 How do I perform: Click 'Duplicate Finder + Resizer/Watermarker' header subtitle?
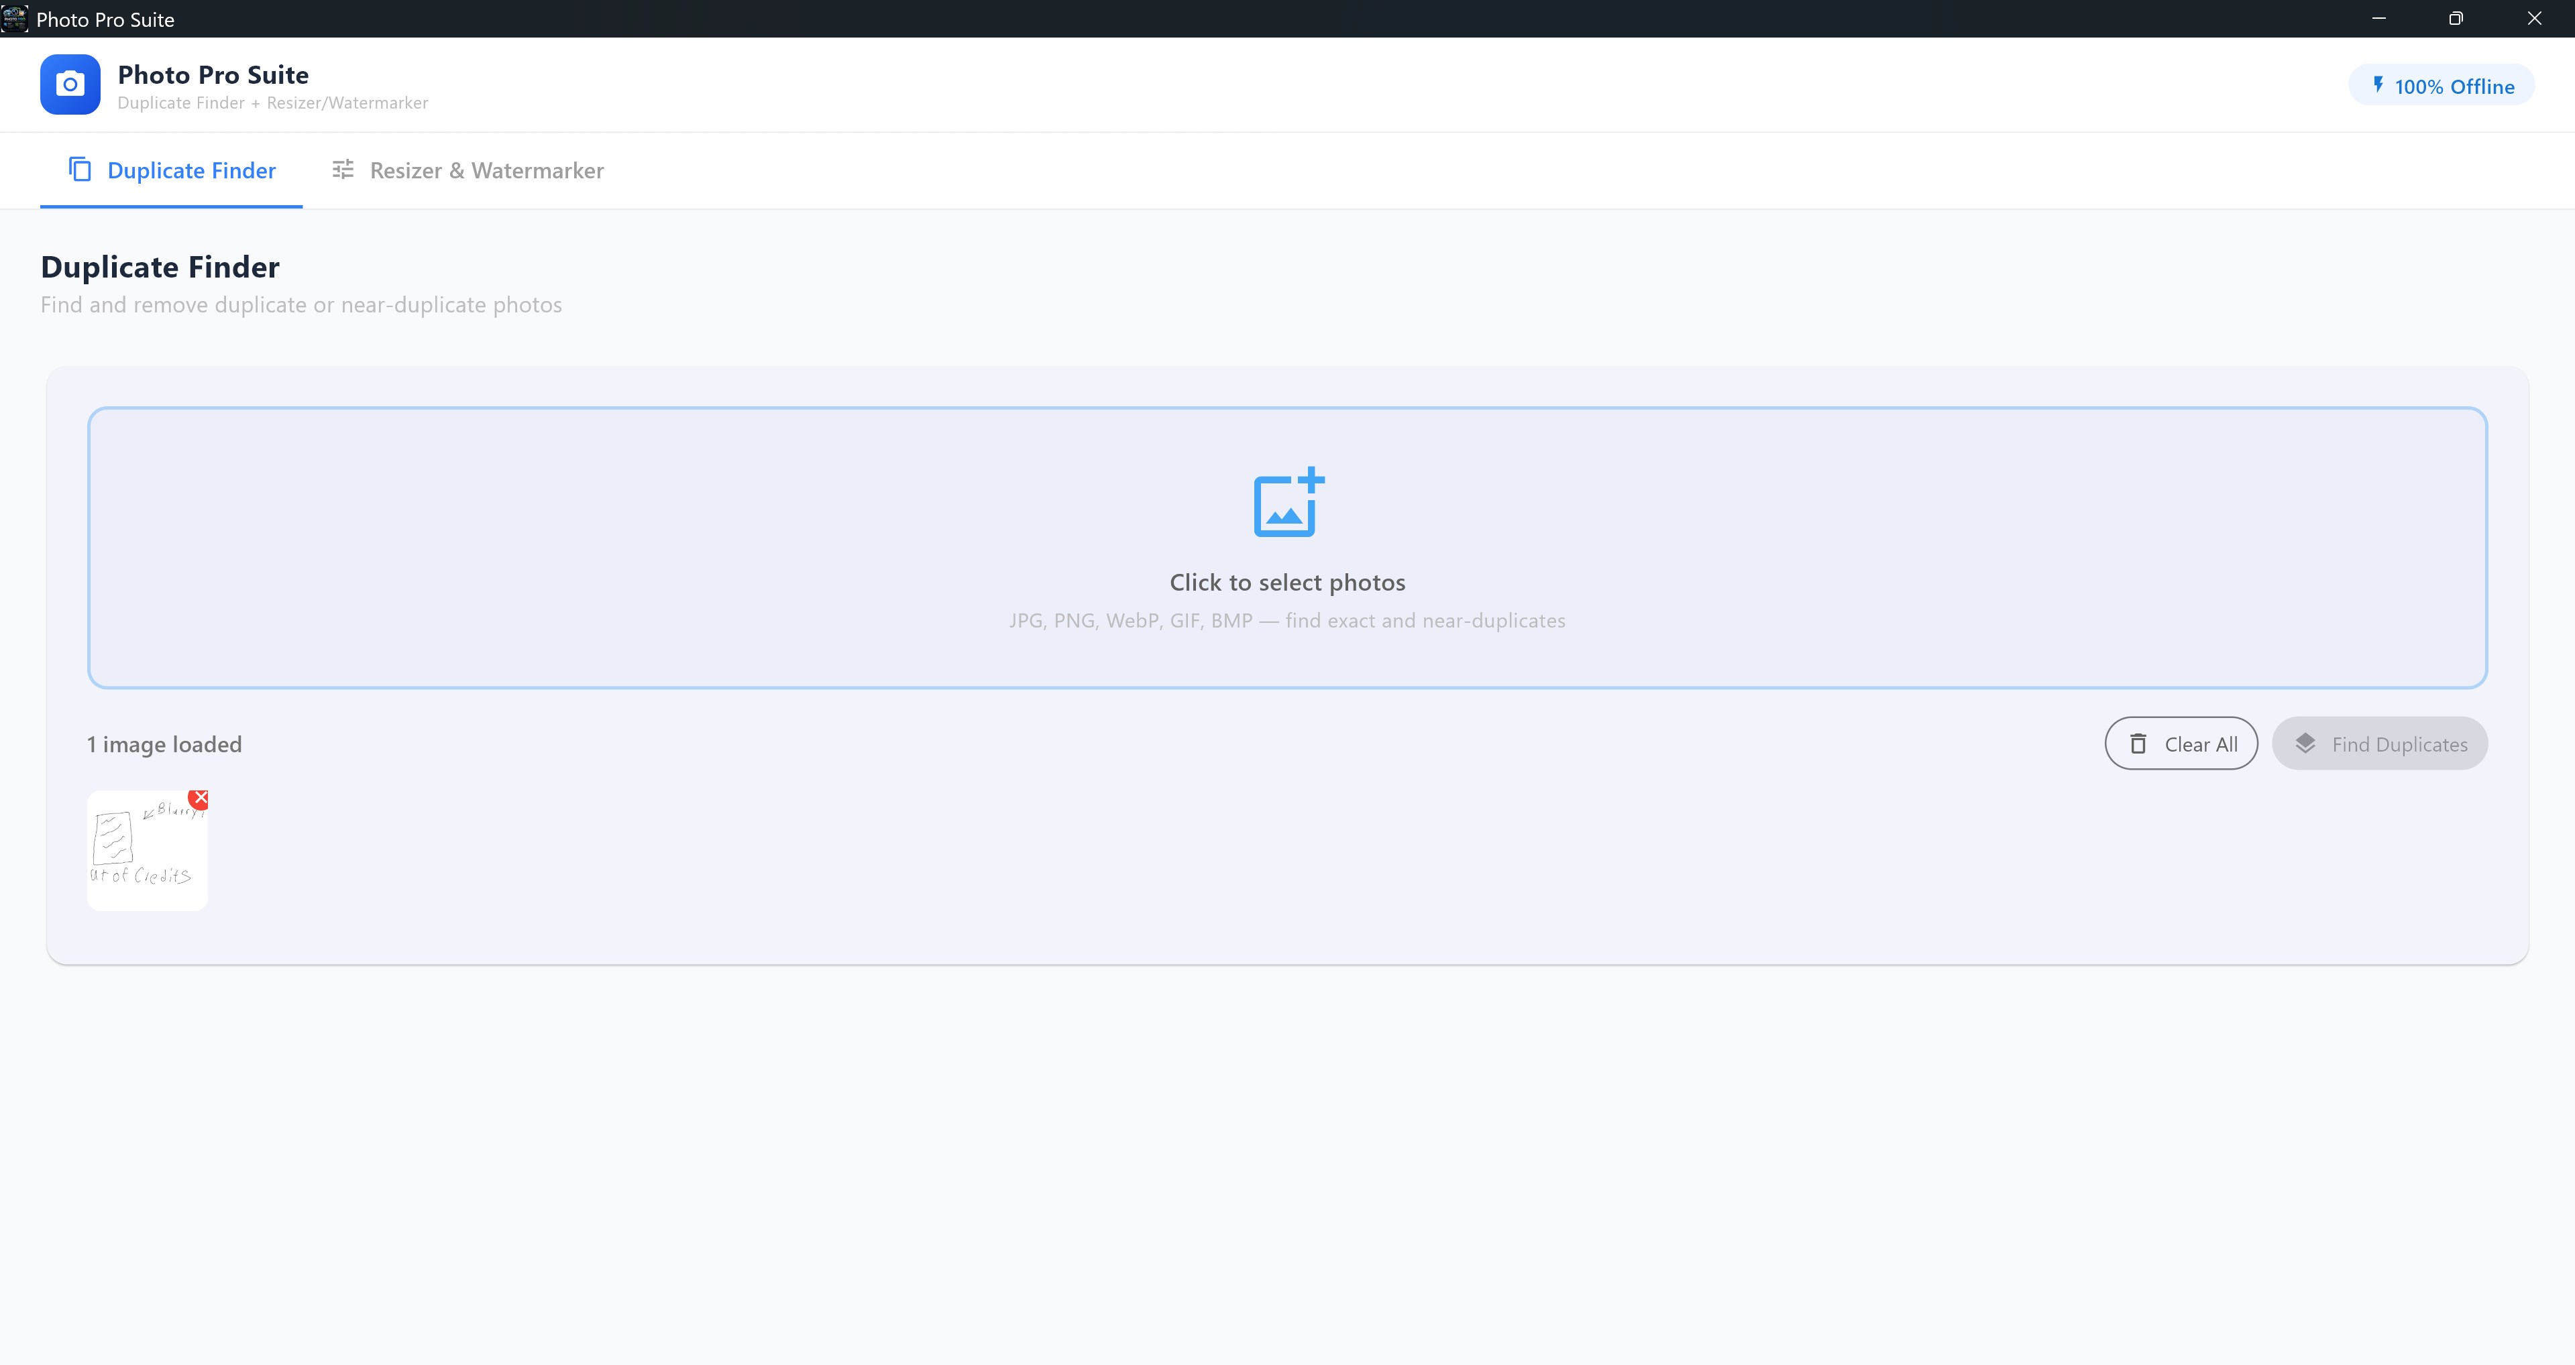273,103
